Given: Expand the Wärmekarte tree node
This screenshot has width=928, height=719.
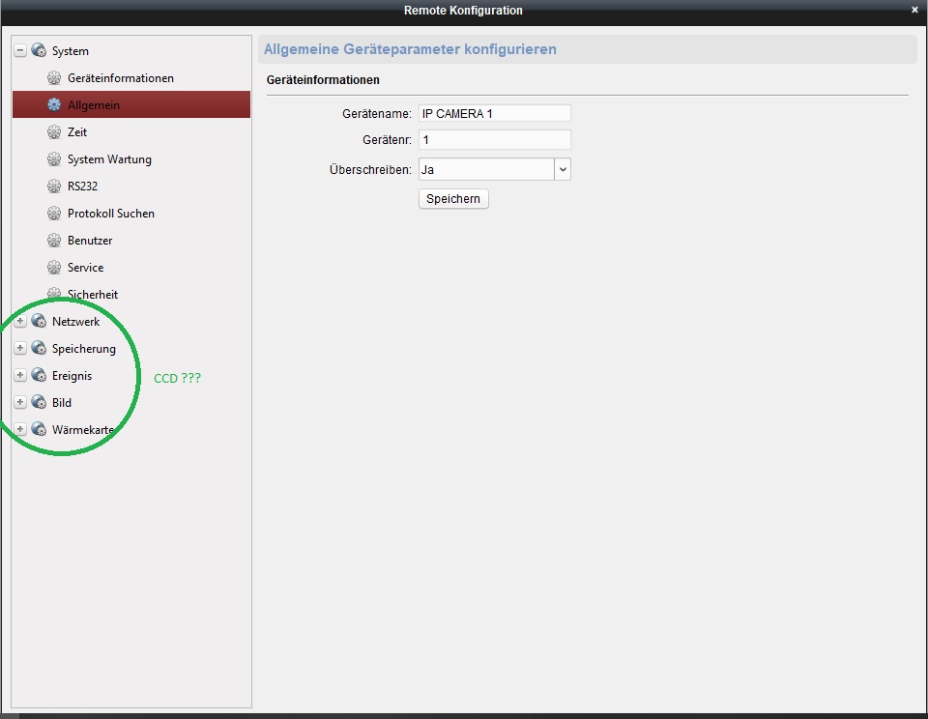Looking at the screenshot, I should coord(20,430).
